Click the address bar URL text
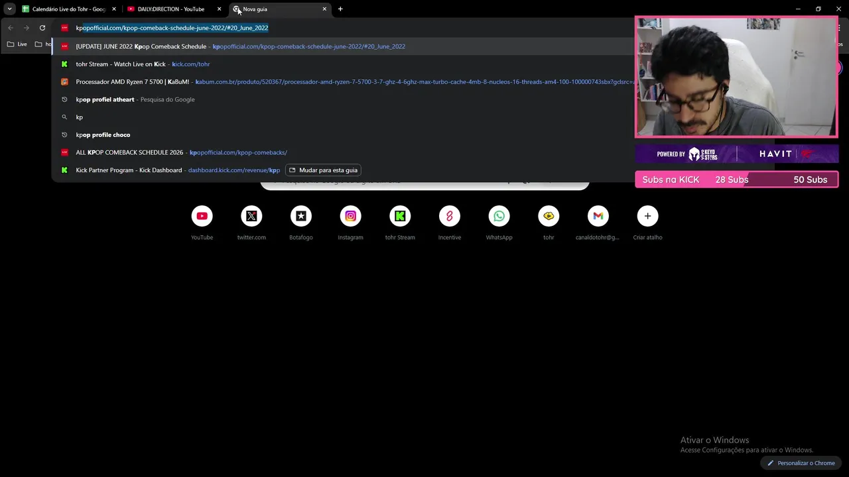The width and height of the screenshot is (849, 477). (172, 28)
